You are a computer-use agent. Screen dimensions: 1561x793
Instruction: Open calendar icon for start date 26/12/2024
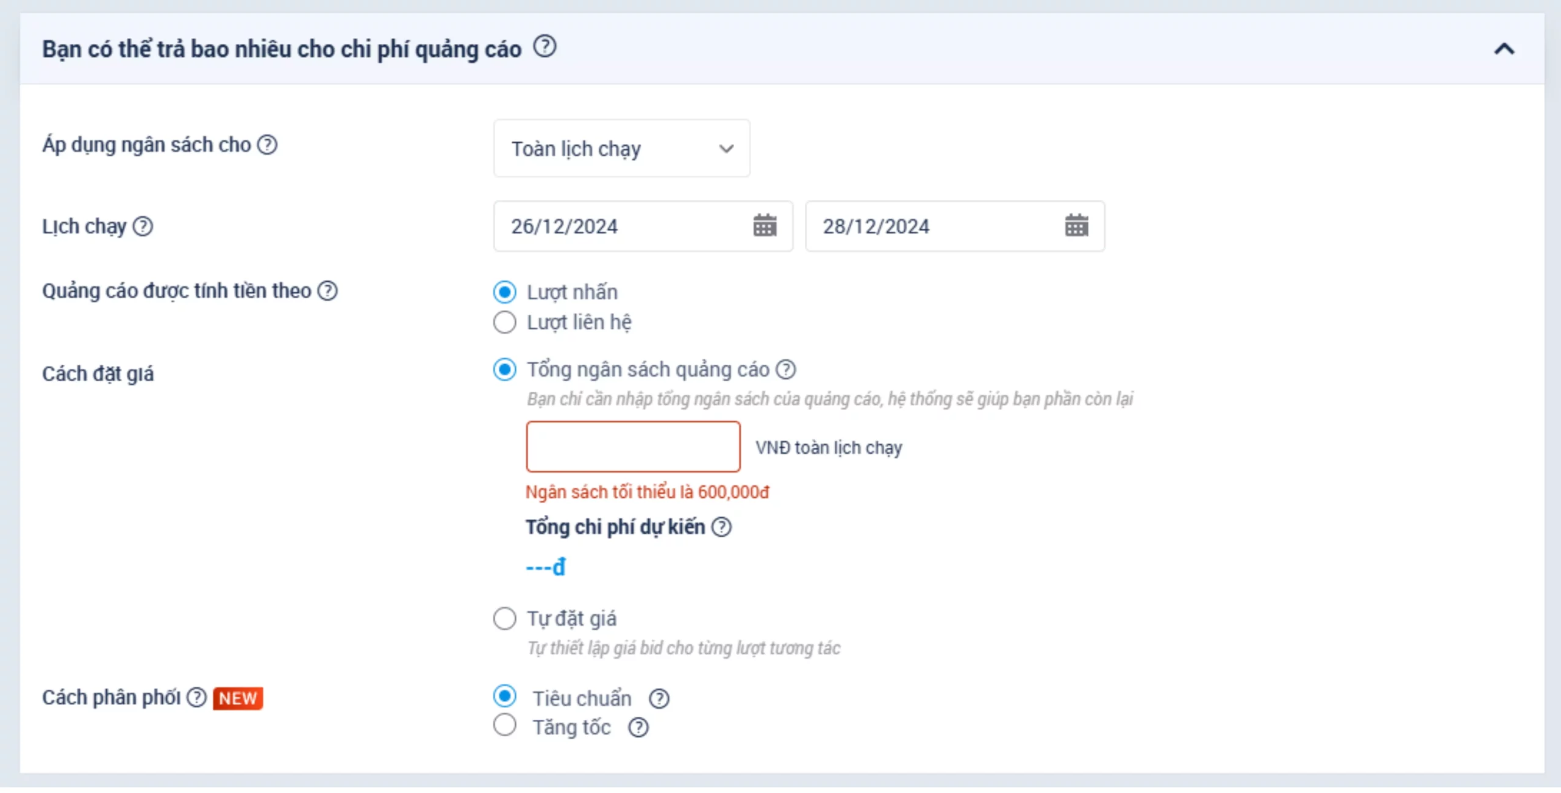coord(765,226)
